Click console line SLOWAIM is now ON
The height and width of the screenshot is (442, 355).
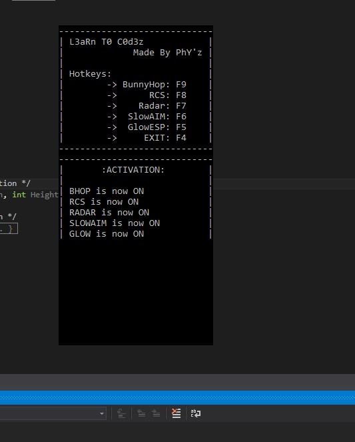click(115, 223)
